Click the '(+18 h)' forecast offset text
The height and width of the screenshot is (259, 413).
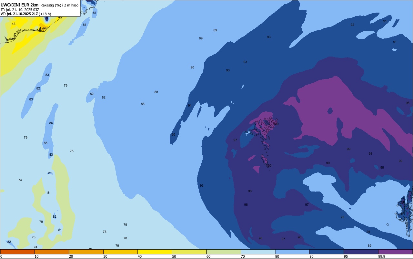[45, 14]
